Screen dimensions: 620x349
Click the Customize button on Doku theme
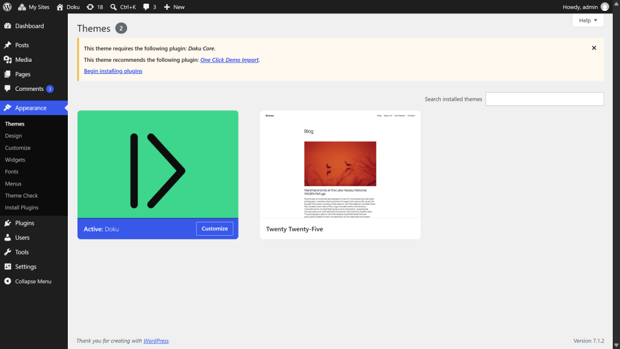pos(215,228)
